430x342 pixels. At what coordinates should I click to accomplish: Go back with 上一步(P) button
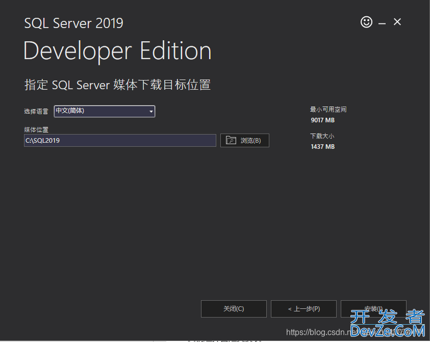click(303, 309)
